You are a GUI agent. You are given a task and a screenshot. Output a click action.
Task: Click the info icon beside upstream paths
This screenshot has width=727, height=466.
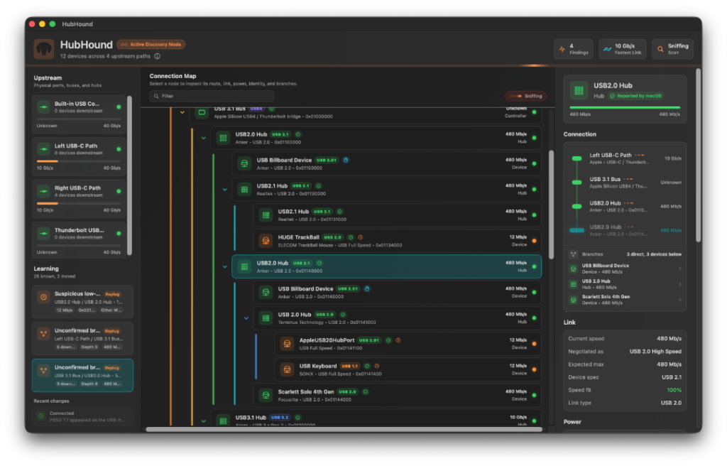point(157,56)
